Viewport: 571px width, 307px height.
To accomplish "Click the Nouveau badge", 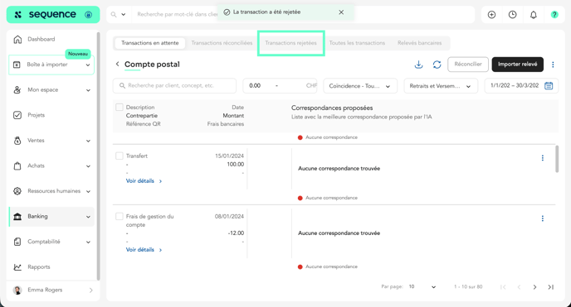I will [78, 54].
